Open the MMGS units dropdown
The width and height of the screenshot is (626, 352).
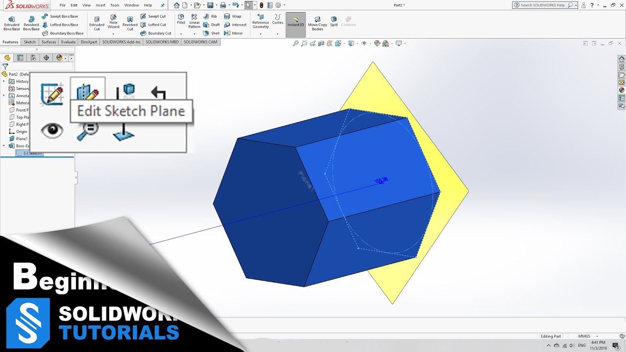pyautogui.click(x=587, y=336)
